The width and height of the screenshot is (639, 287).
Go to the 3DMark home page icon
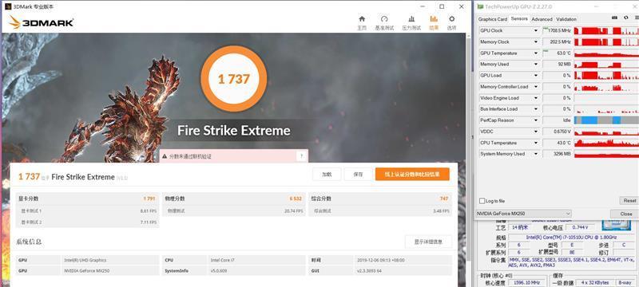point(362,19)
